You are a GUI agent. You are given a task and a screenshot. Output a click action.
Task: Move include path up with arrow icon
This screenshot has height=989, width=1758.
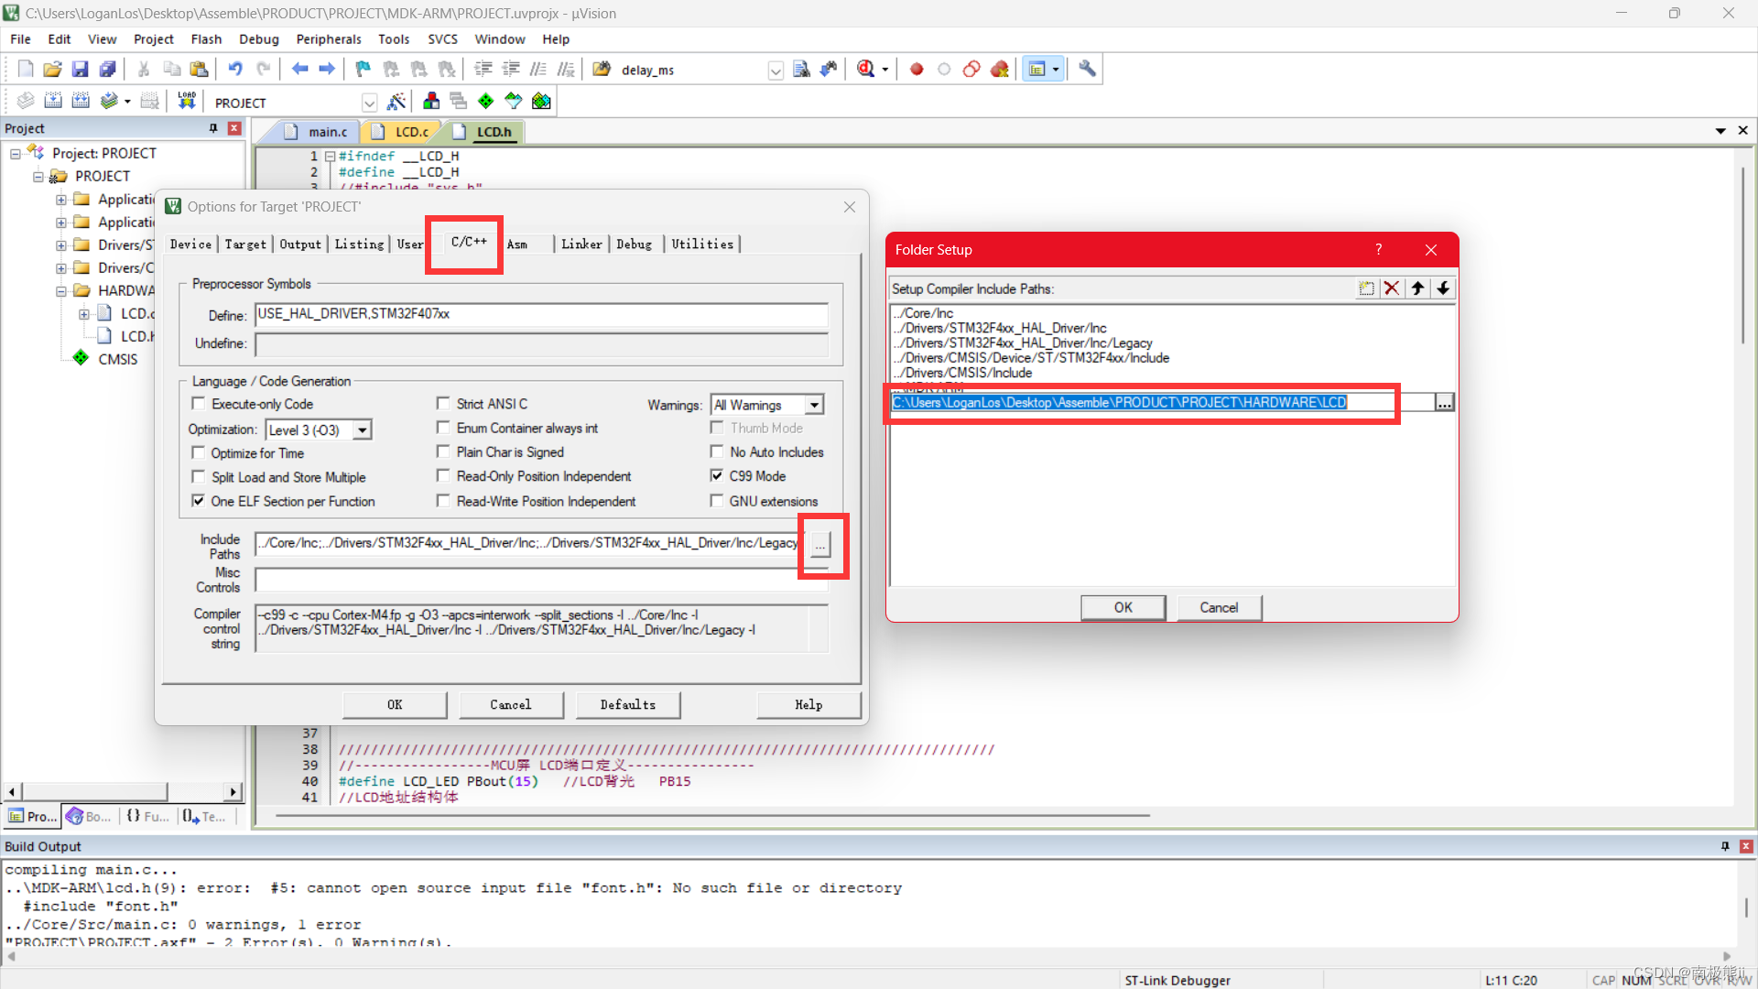(x=1417, y=288)
